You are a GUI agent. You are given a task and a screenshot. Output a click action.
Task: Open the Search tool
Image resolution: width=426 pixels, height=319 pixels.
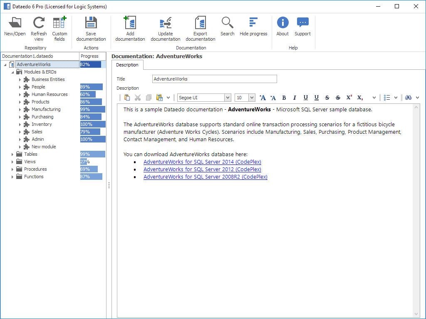click(227, 22)
